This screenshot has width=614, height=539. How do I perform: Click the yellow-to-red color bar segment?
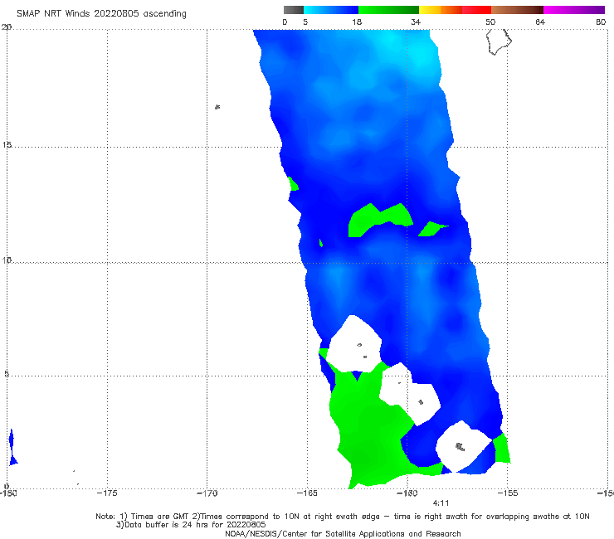point(455,10)
